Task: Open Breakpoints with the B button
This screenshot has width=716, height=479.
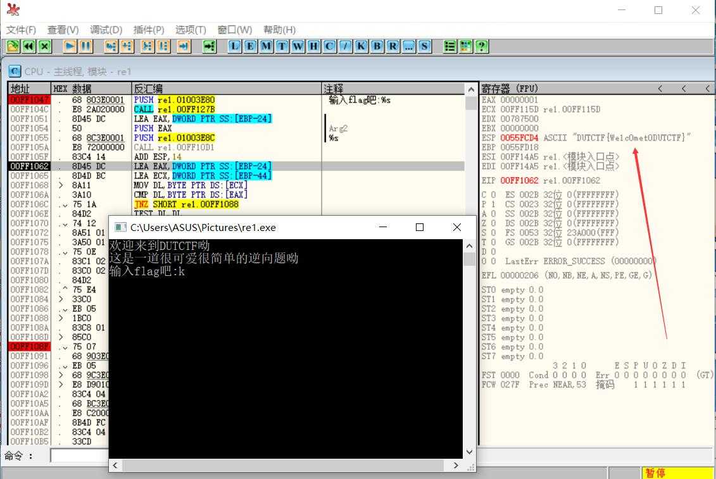Action: [377, 46]
